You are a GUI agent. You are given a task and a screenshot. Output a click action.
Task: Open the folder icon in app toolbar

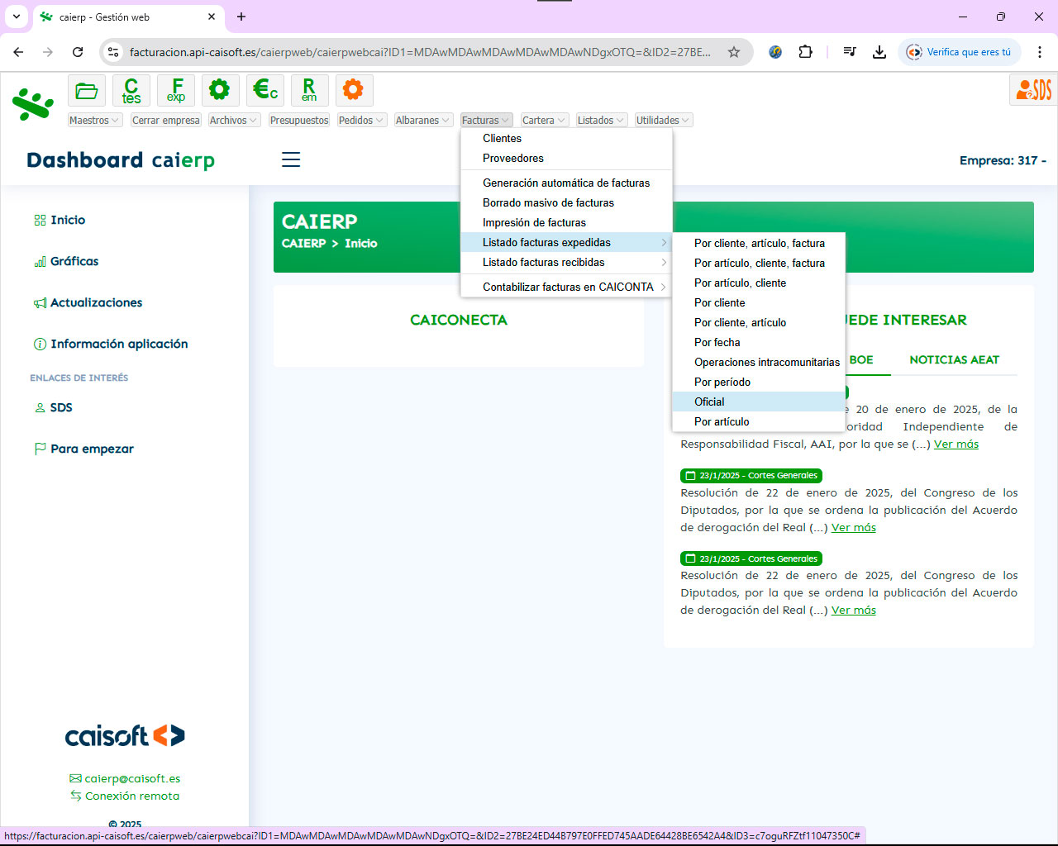[x=87, y=90]
